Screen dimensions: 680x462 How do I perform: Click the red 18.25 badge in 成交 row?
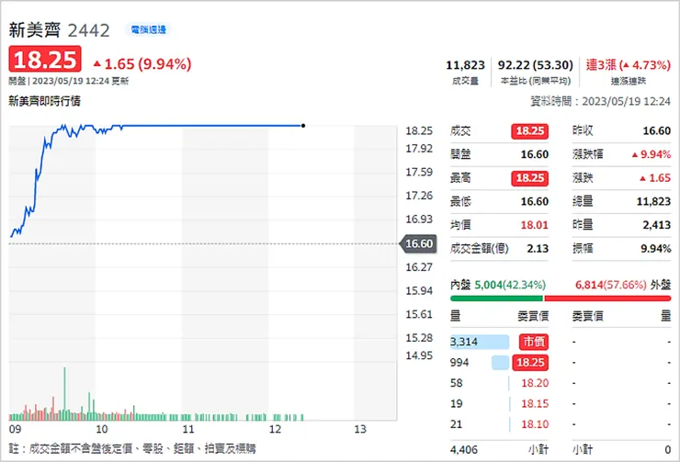coord(528,131)
